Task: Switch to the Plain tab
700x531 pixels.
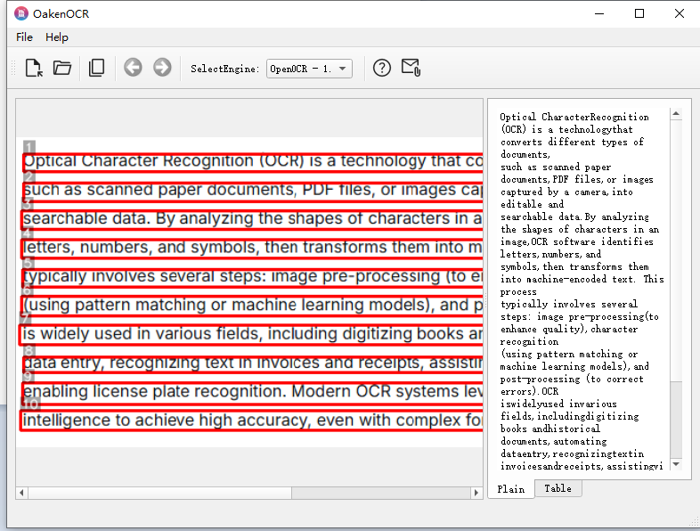Action: pos(511,489)
